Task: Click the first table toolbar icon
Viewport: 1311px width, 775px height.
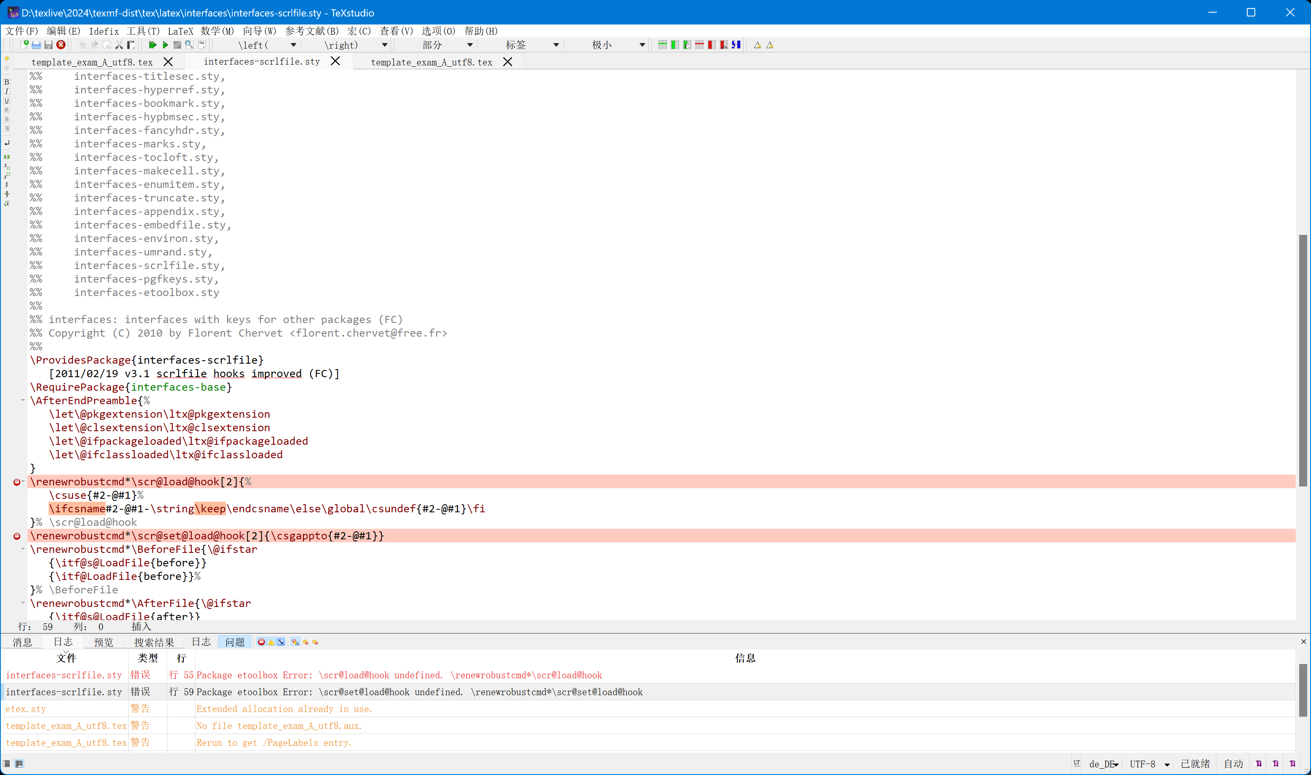Action: pyautogui.click(x=663, y=45)
